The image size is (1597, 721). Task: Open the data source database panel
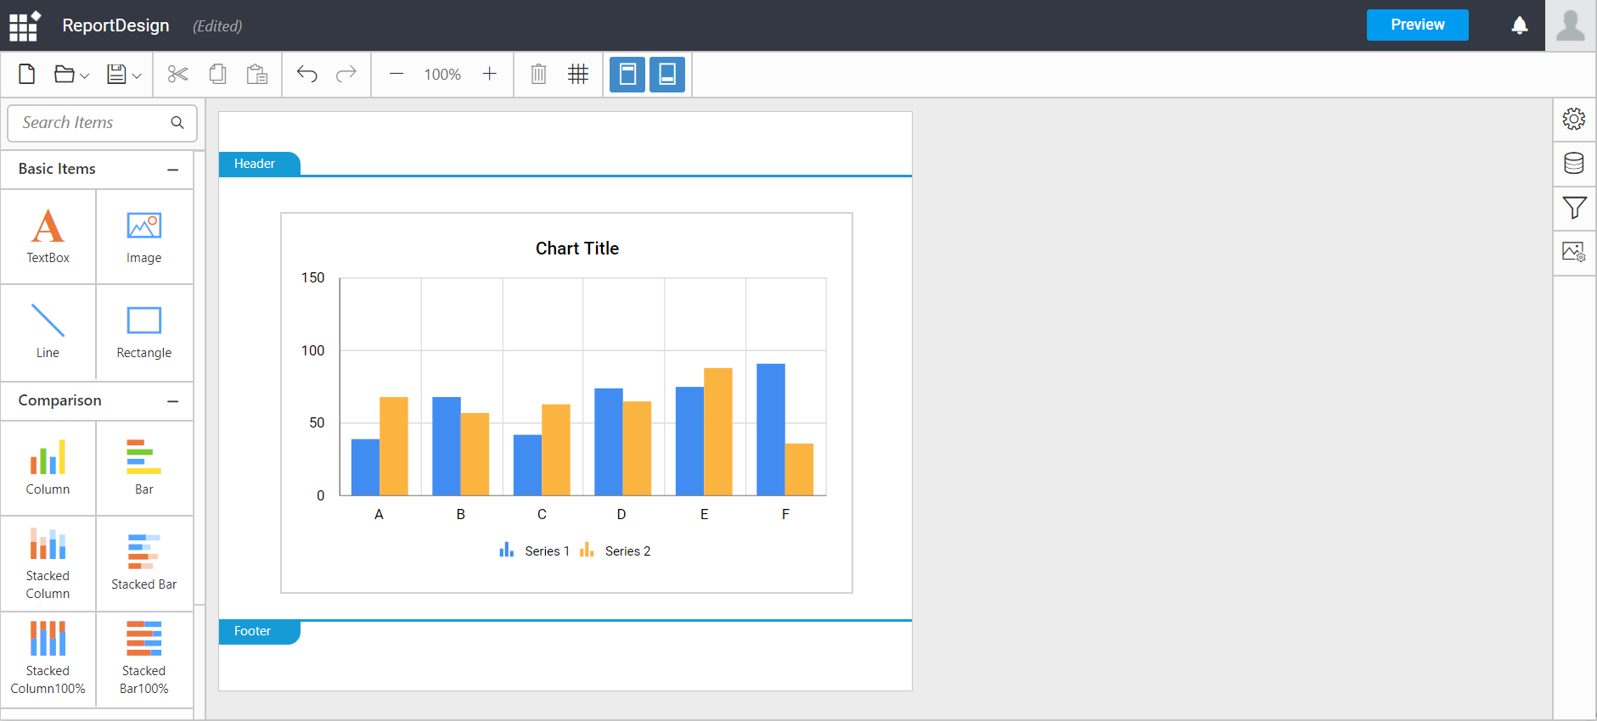[x=1573, y=164]
